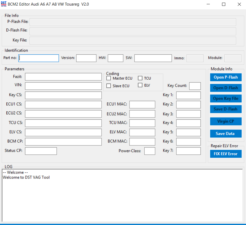Click the 'Welcome to DST VAG Tool' log line
Viewport: 246px width, 225px height.
pyautogui.click(x=26, y=178)
